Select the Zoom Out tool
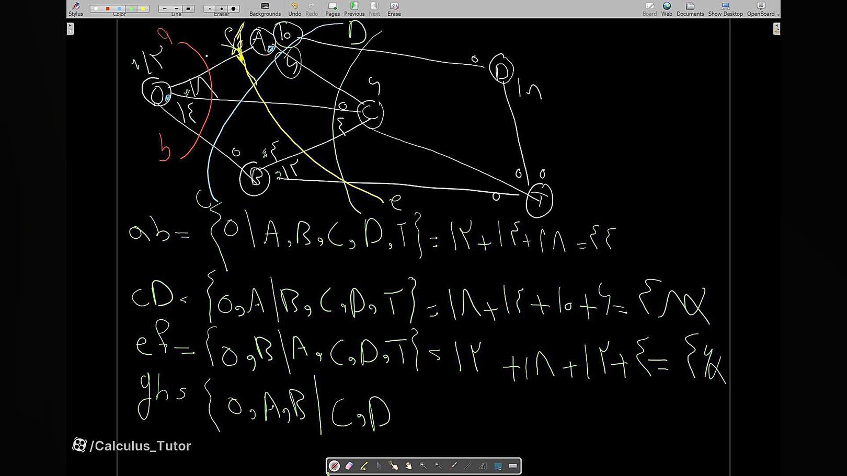 tap(438, 466)
